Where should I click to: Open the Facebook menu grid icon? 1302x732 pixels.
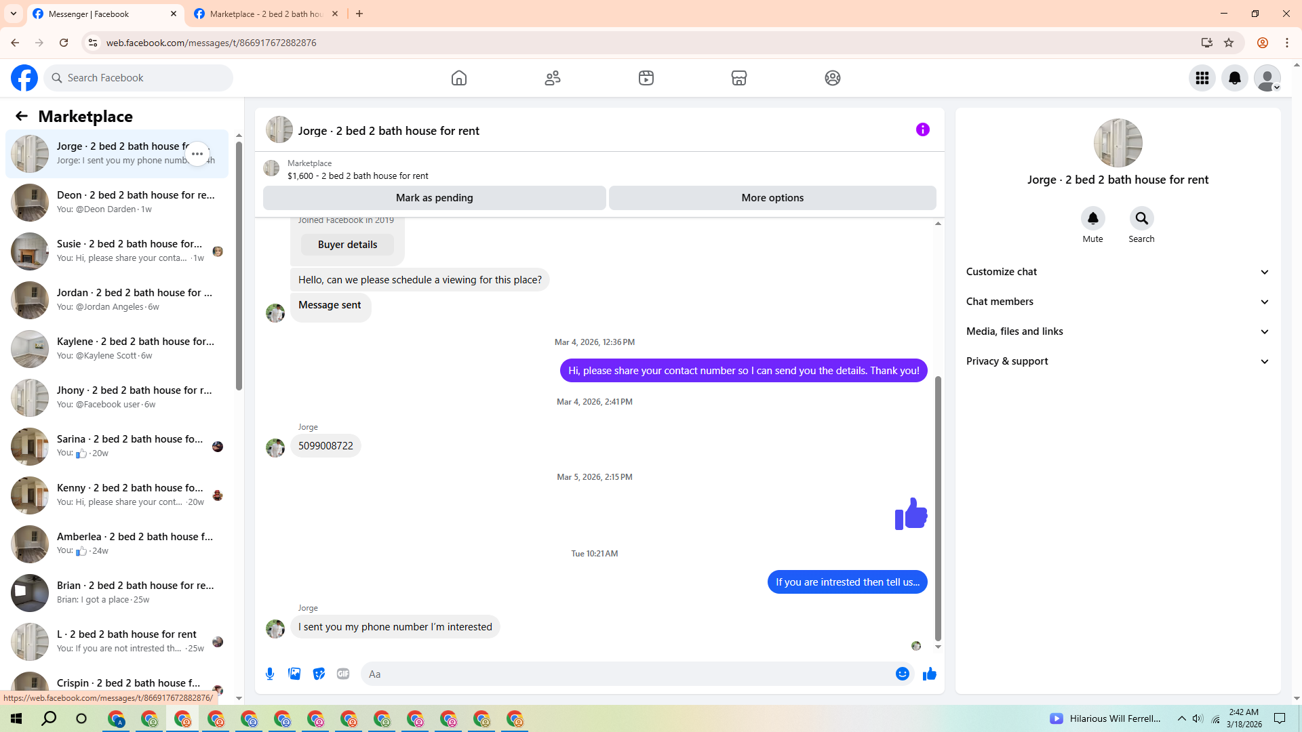pyautogui.click(x=1202, y=78)
